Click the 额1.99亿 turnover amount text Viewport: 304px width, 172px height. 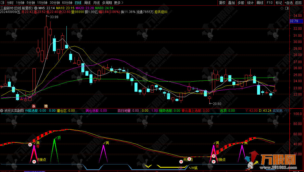pyautogui.click(x=91, y=12)
